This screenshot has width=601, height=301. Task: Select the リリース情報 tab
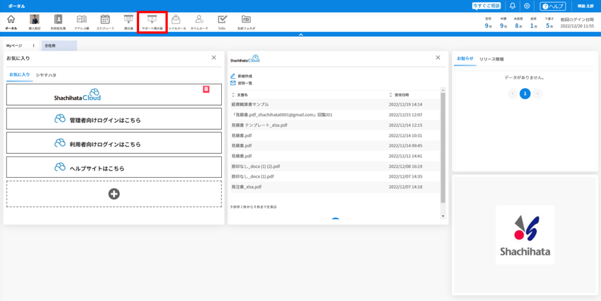(491, 59)
